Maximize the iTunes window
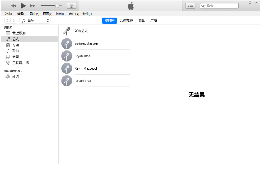Image resolution: width=262 pixels, height=172 pixels. pos(250,3)
